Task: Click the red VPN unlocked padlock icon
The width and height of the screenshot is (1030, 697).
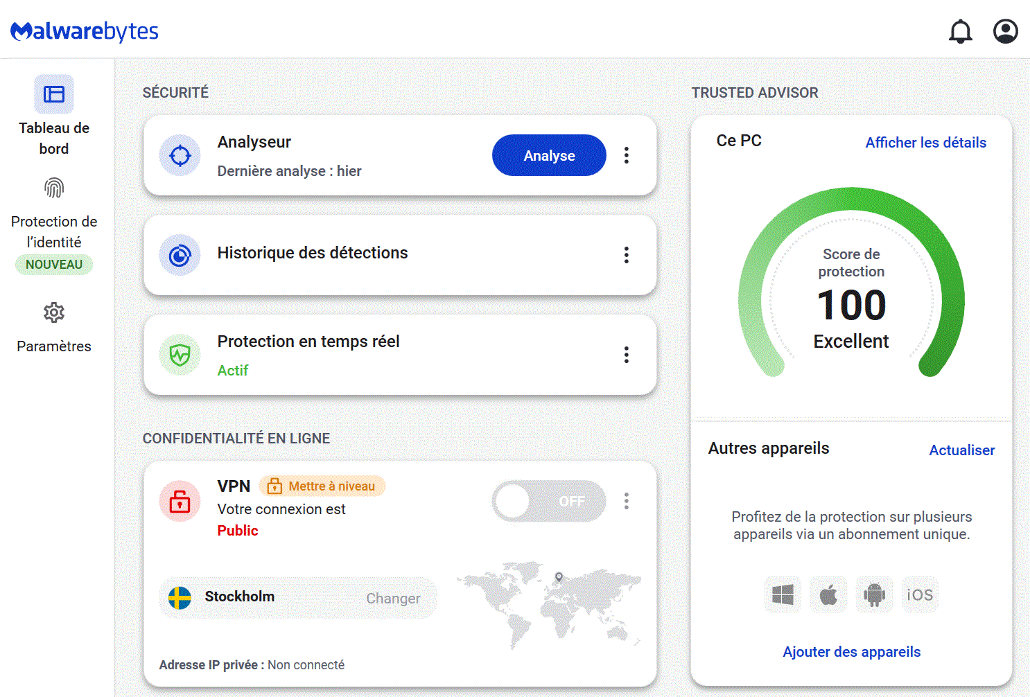Action: (x=180, y=501)
